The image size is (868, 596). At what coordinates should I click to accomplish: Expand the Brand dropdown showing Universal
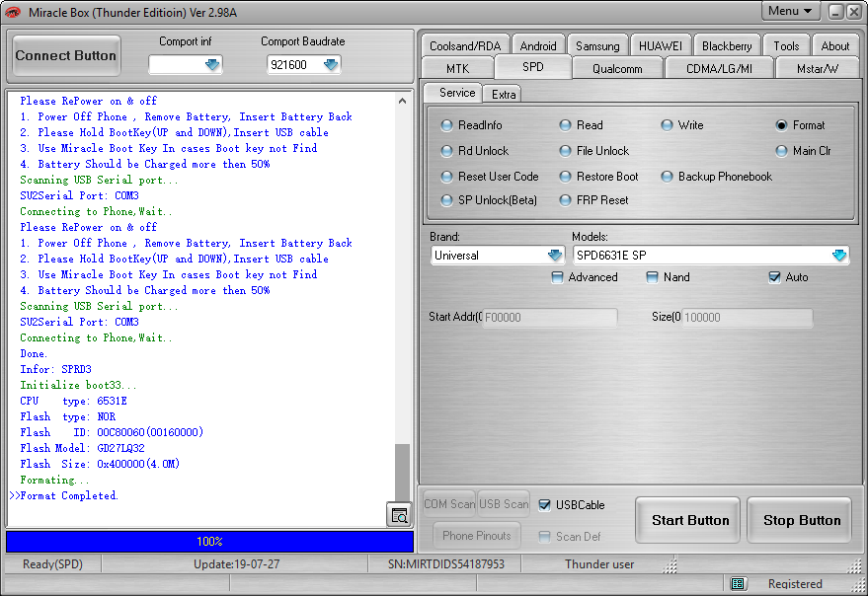click(x=555, y=256)
